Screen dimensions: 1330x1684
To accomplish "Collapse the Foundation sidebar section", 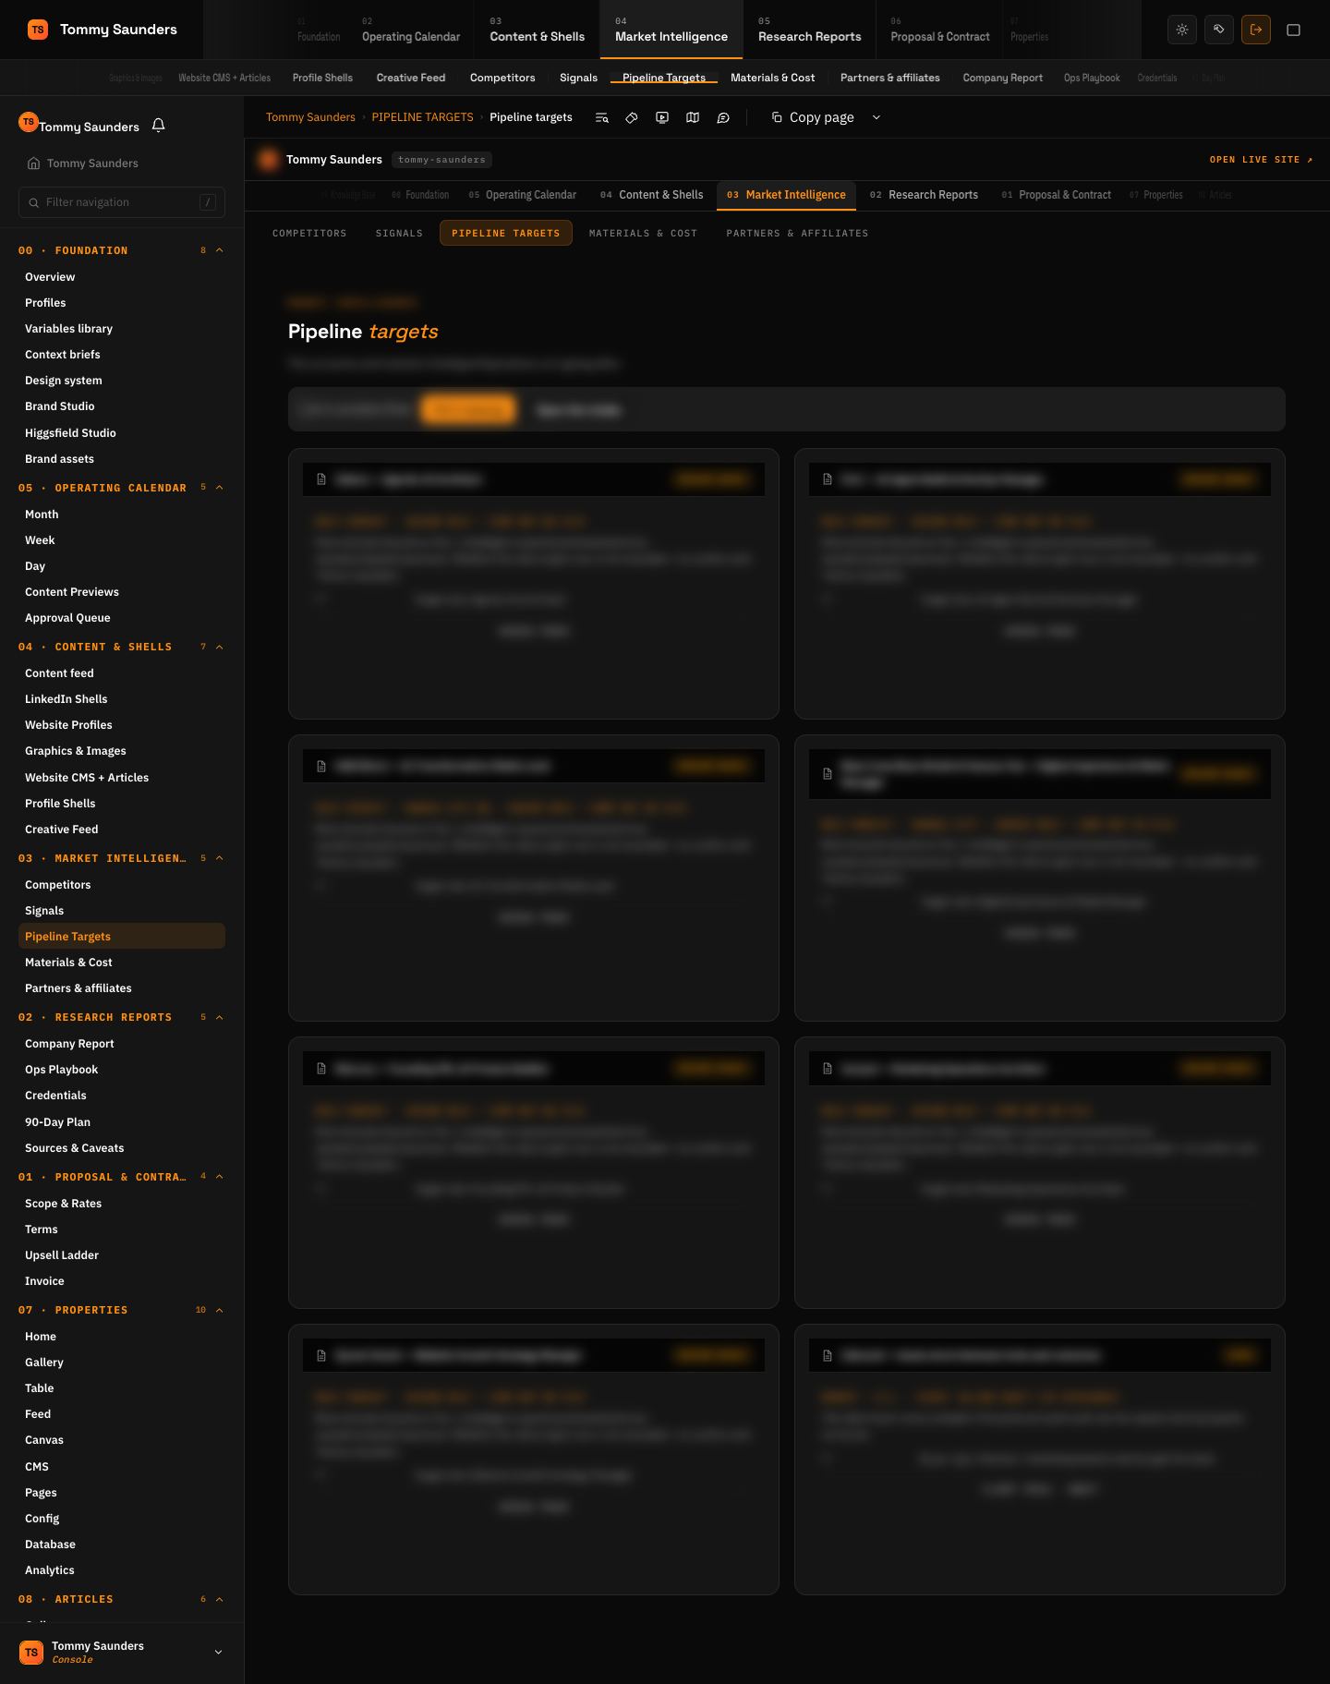I will point(220,250).
